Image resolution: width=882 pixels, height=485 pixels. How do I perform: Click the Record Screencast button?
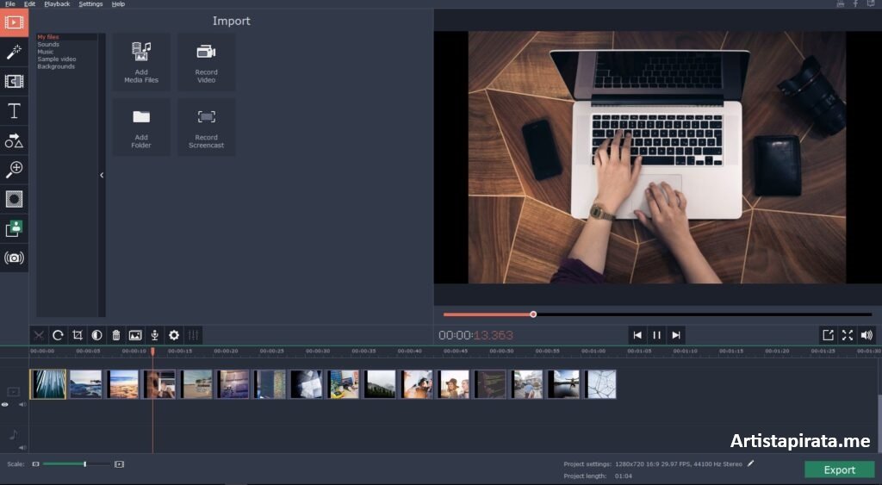click(x=207, y=127)
